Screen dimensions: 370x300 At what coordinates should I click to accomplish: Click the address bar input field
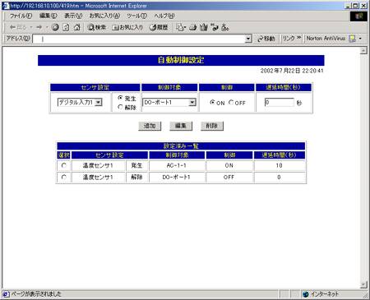click(x=139, y=39)
